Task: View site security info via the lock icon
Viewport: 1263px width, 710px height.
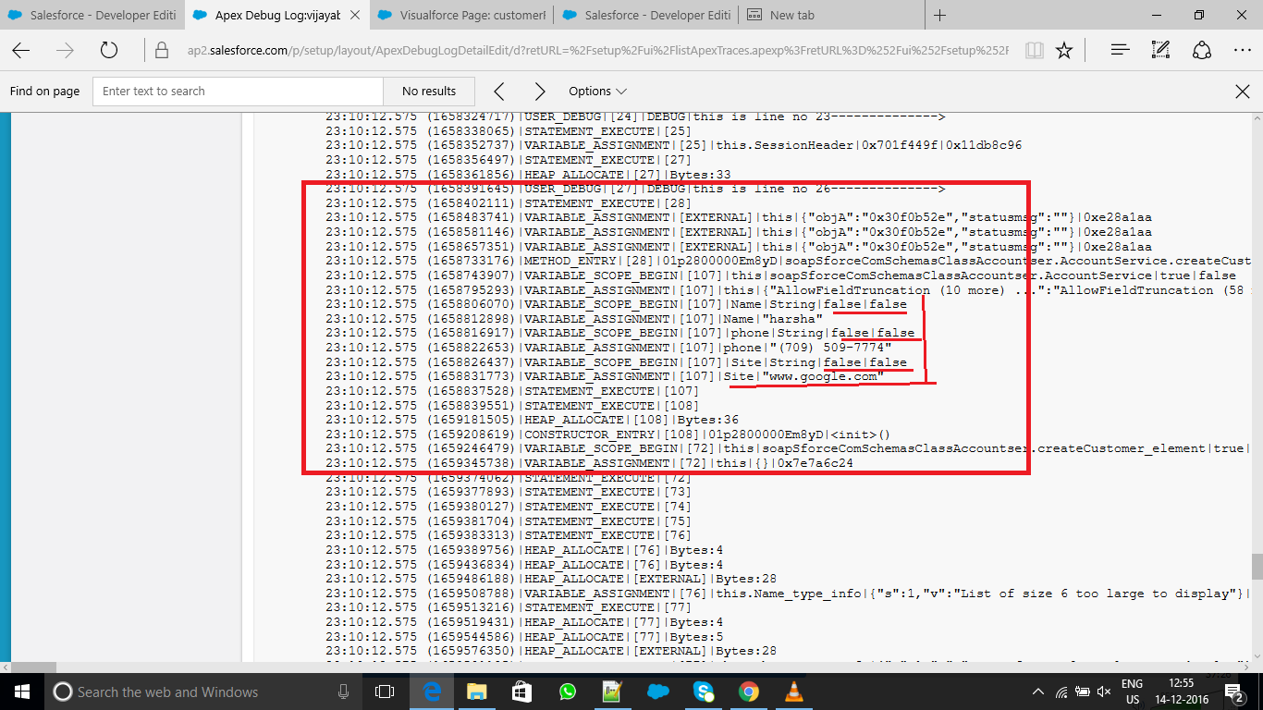Action: (x=162, y=50)
